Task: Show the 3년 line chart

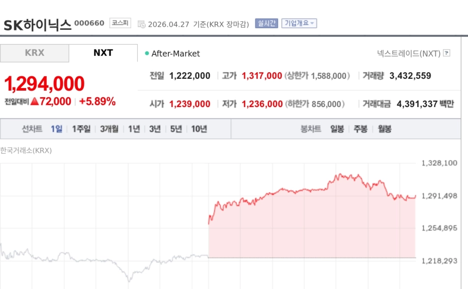Action: 155,129
